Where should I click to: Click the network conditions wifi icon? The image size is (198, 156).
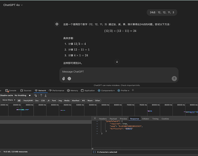coord(35,95)
